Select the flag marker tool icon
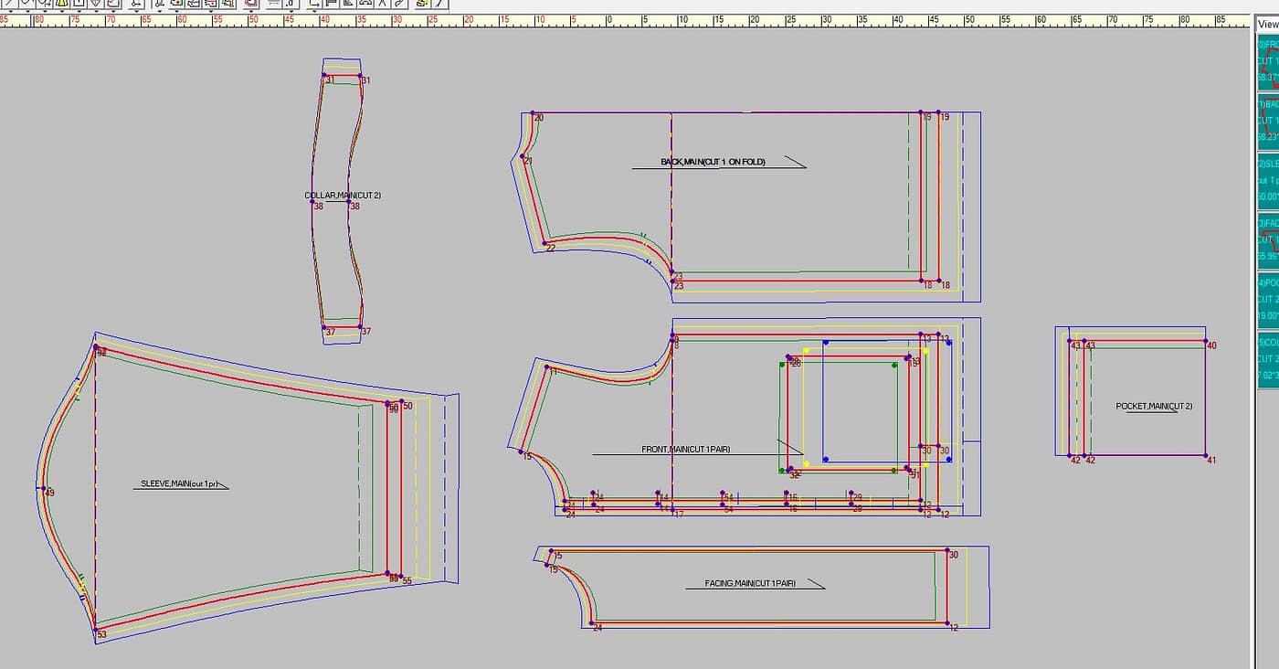Image resolution: width=1279 pixels, height=669 pixels. coord(332,5)
